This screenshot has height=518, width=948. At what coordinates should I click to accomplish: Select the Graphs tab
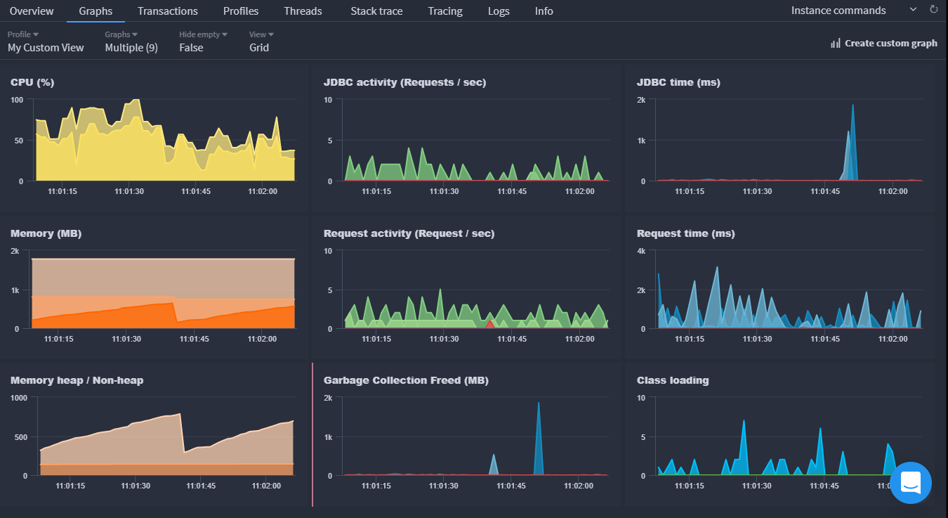click(96, 11)
